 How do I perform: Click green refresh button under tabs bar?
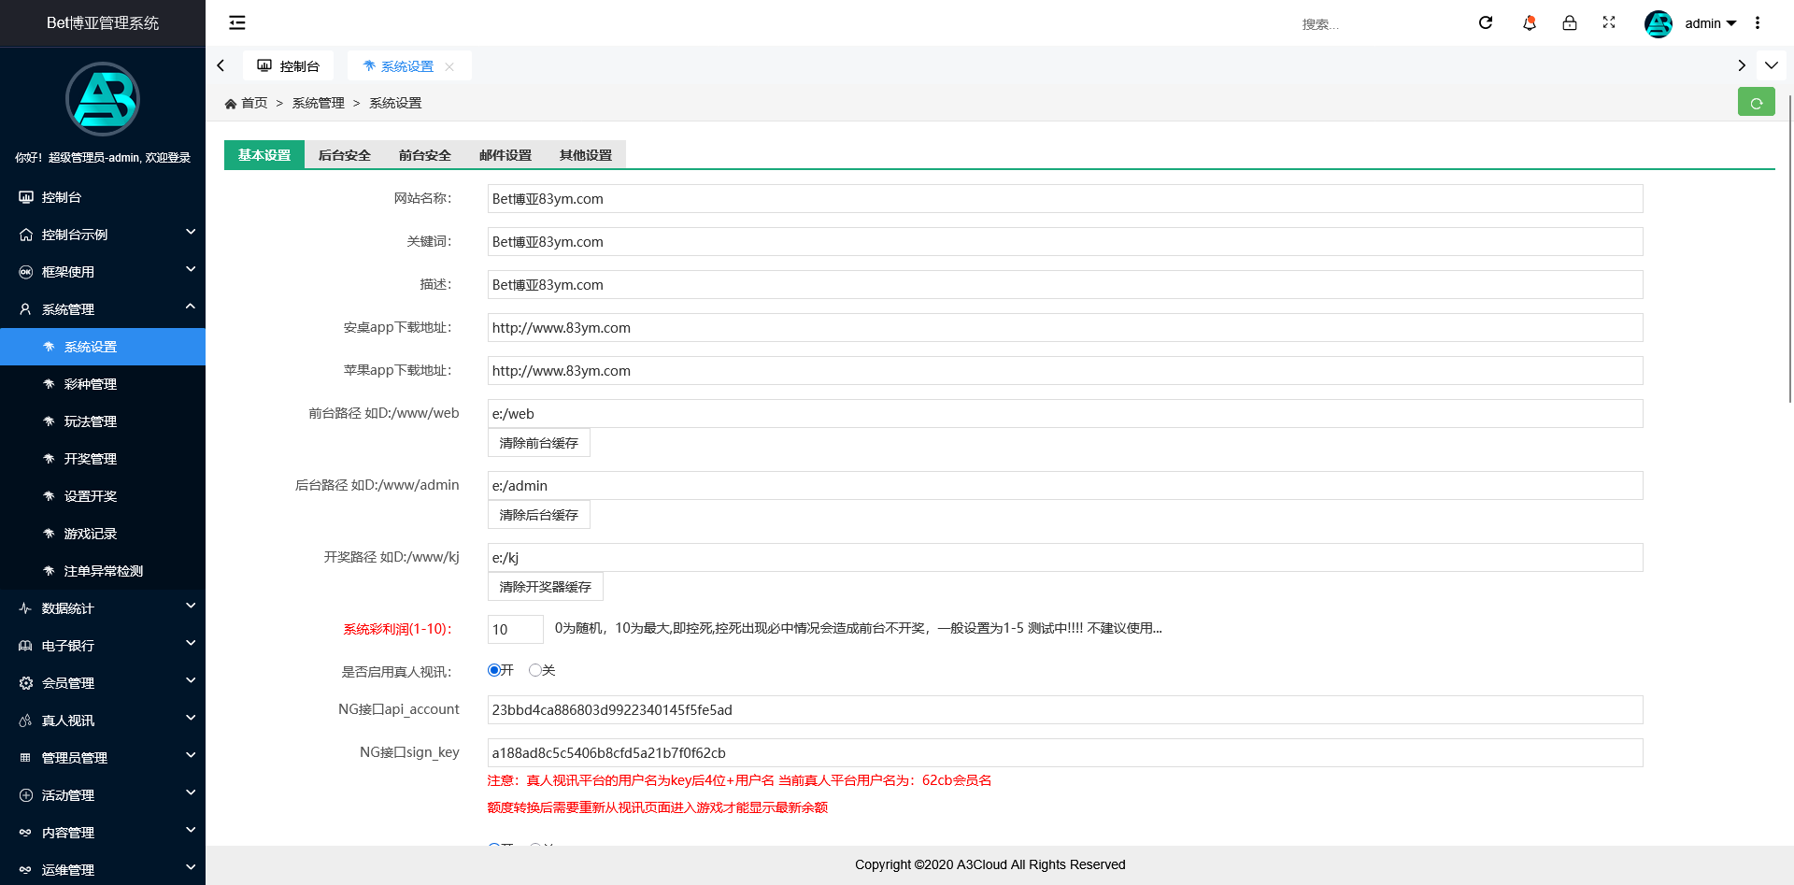(x=1757, y=102)
